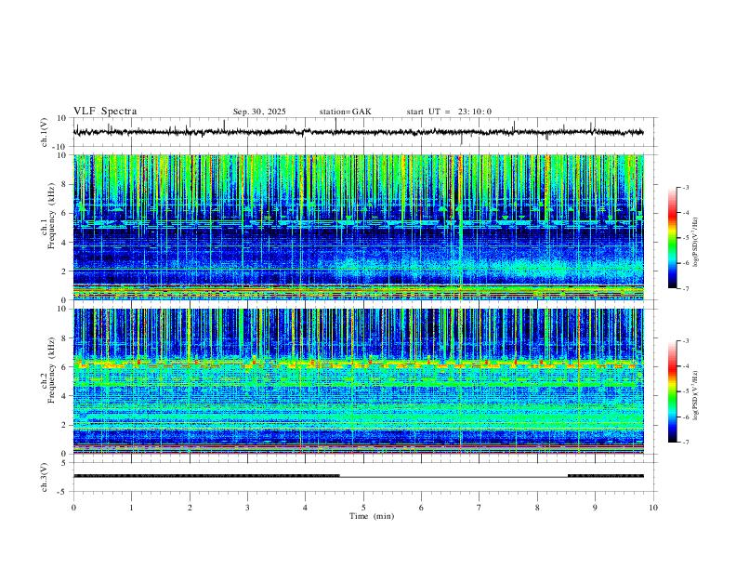
Task: Click the '5' tick on the time axis
Action: [363, 508]
